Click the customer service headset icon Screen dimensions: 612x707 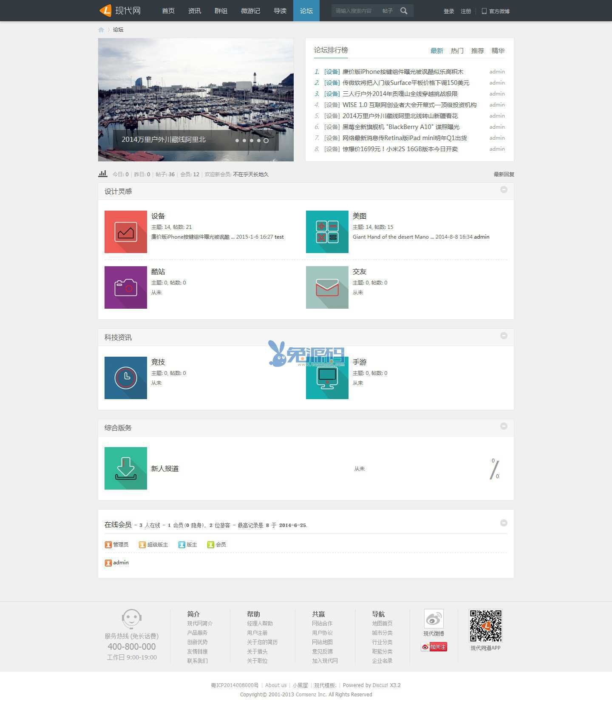pos(131,619)
